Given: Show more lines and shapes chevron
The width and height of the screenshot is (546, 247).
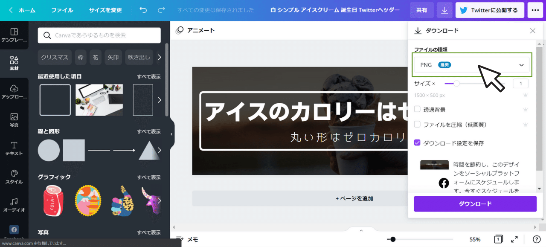Looking at the screenshot, I should (159, 150).
